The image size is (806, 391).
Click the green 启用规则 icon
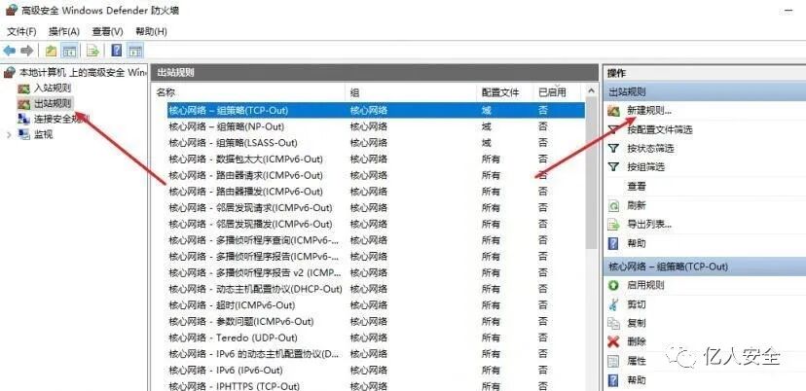[613, 285]
